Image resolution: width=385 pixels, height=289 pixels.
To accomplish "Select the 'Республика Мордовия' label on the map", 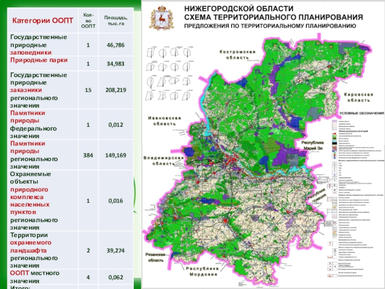I will coord(202,271).
